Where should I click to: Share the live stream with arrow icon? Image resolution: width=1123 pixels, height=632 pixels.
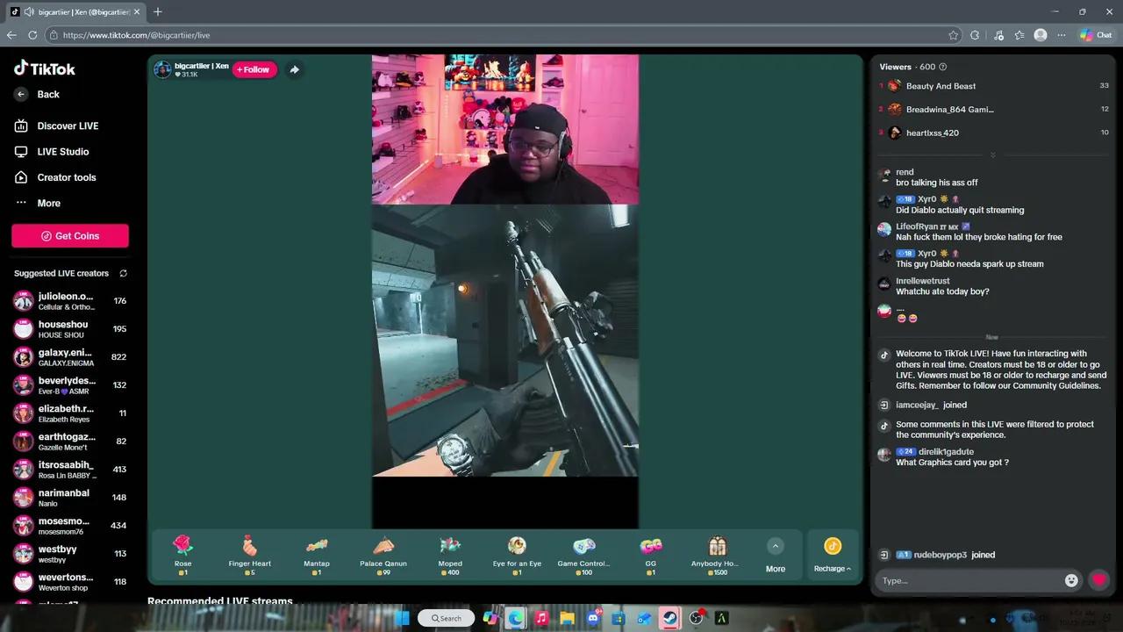(x=294, y=69)
